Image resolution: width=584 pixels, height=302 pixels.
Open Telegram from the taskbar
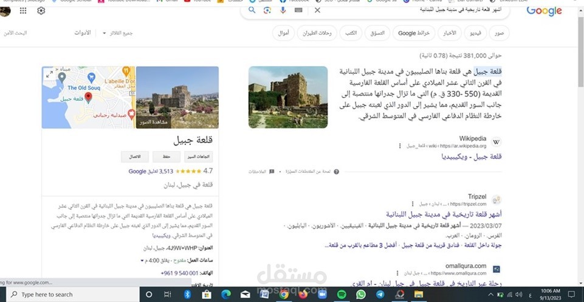[380, 295]
